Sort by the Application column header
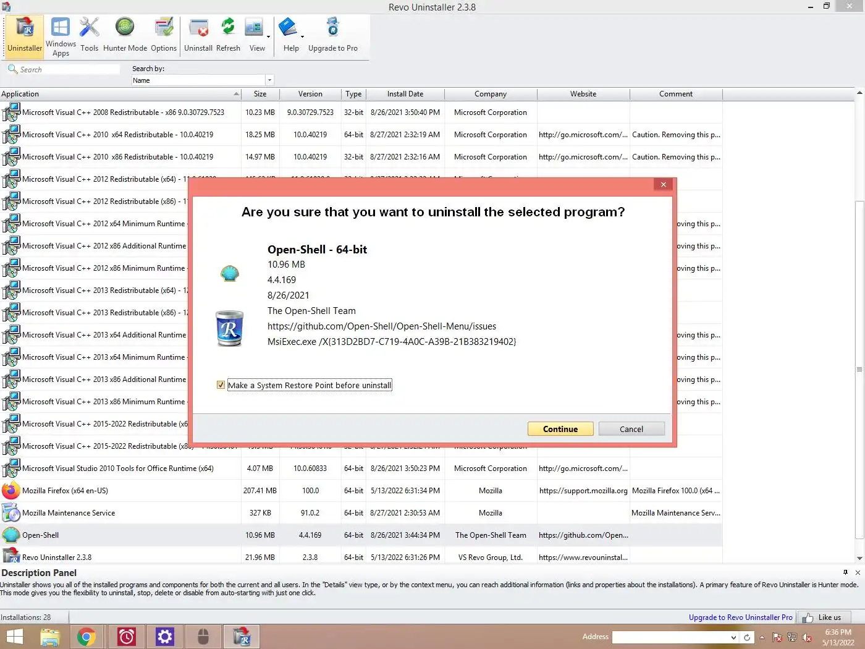The width and height of the screenshot is (865, 649). click(120, 94)
